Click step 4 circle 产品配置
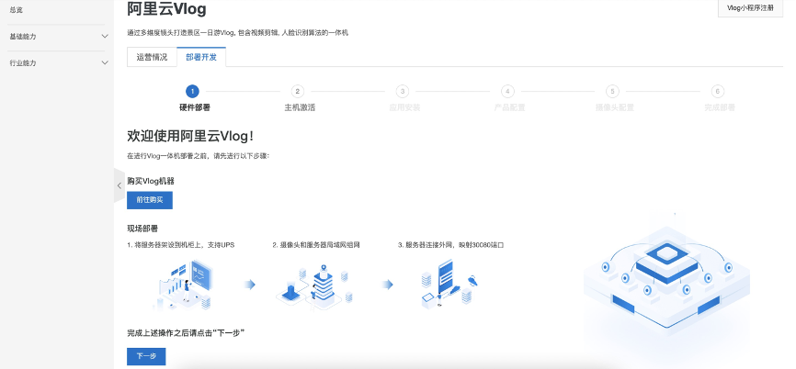The height and width of the screenshot is (369, 796). 507,91
